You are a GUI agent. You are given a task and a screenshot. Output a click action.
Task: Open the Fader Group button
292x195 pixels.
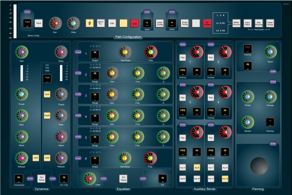coord(270,23)
